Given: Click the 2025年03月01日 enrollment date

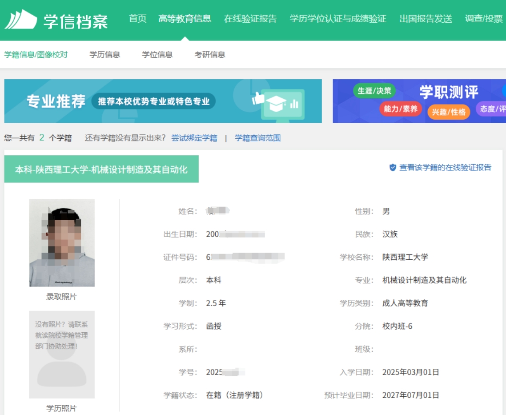Looking at the screenshot, I should pos(411,372).
